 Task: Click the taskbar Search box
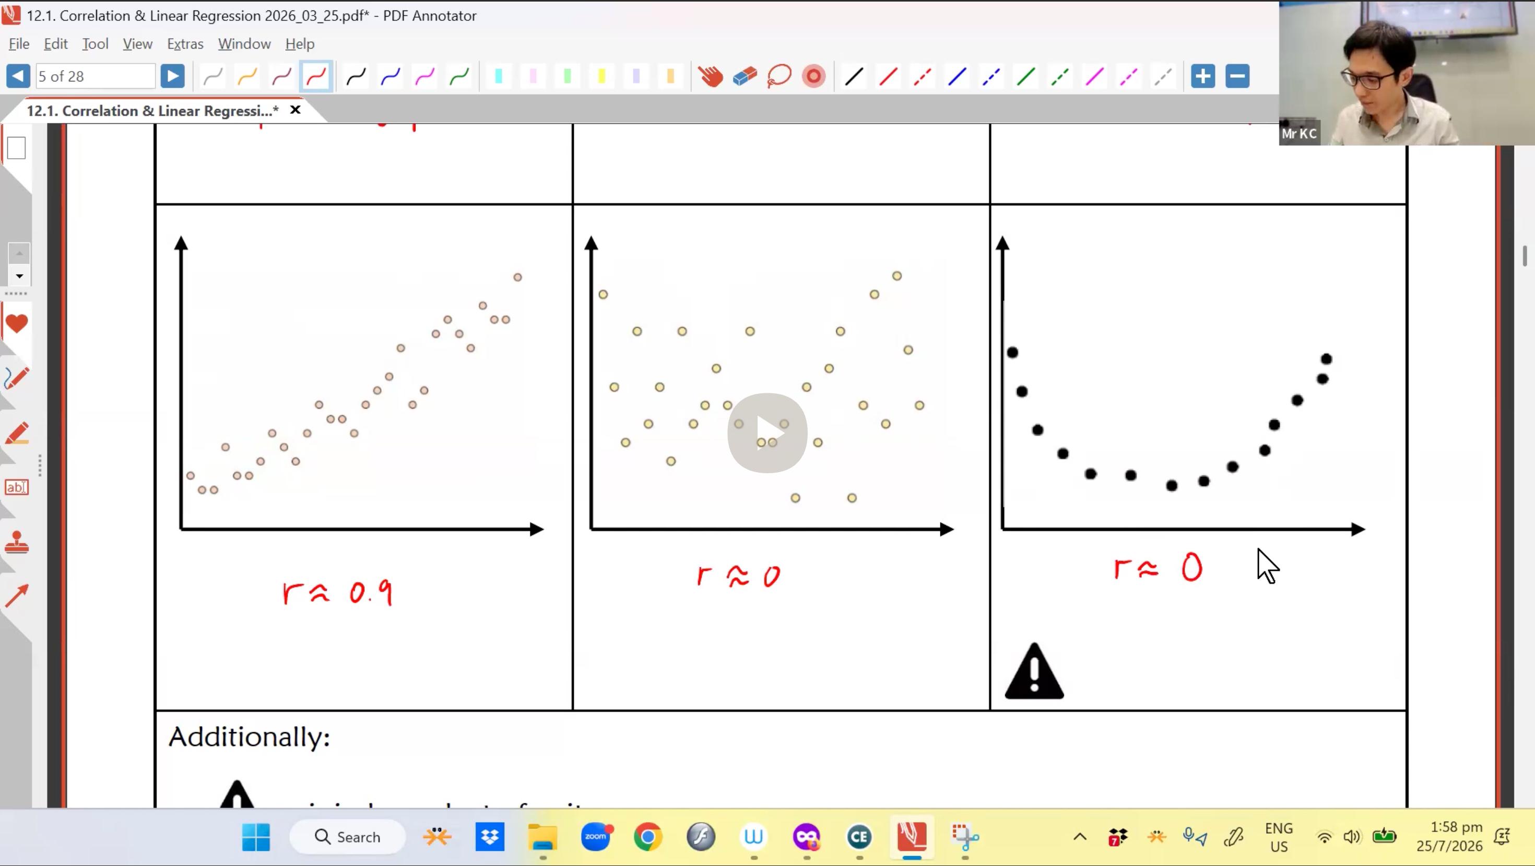coord(347,837)
